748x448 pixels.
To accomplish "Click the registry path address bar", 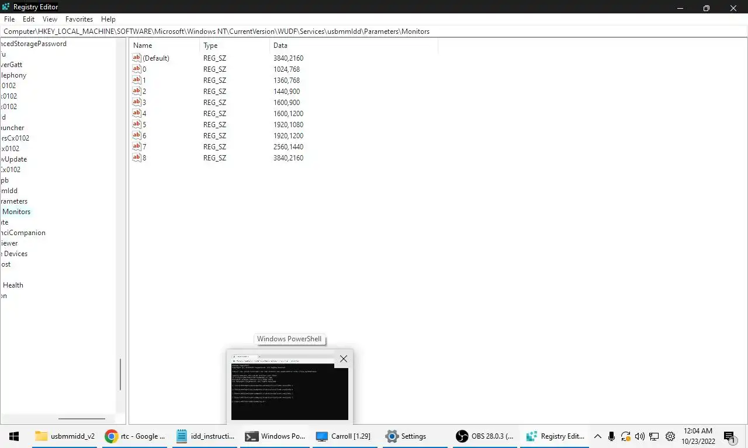I will pos(374,32).
